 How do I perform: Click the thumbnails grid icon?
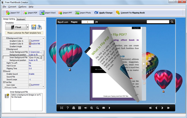point(80,108)
